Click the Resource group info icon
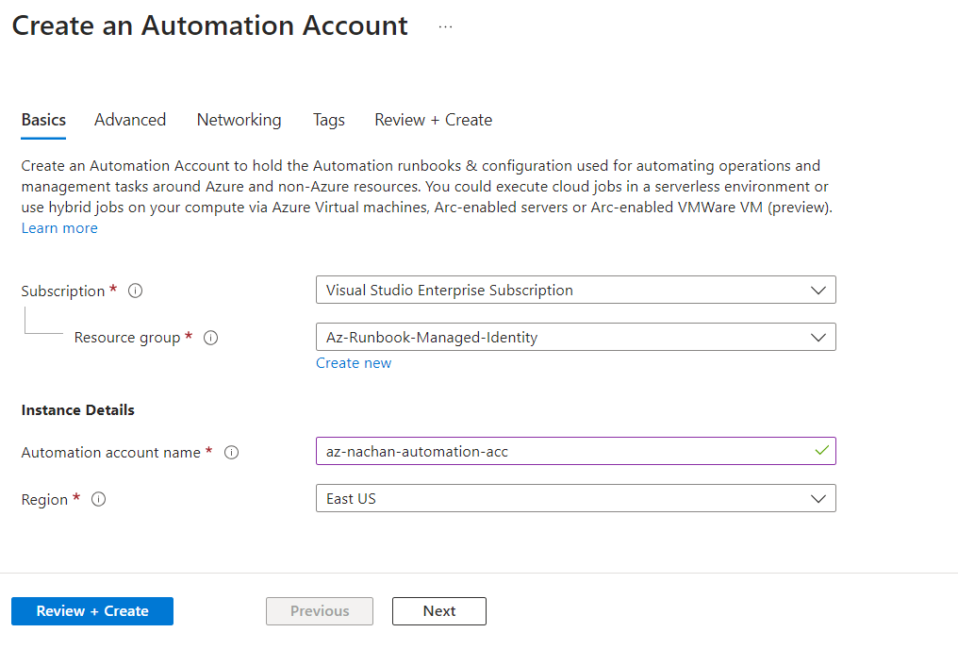The width and height of the screenshot is (958, 649). [x=211, y=338]
